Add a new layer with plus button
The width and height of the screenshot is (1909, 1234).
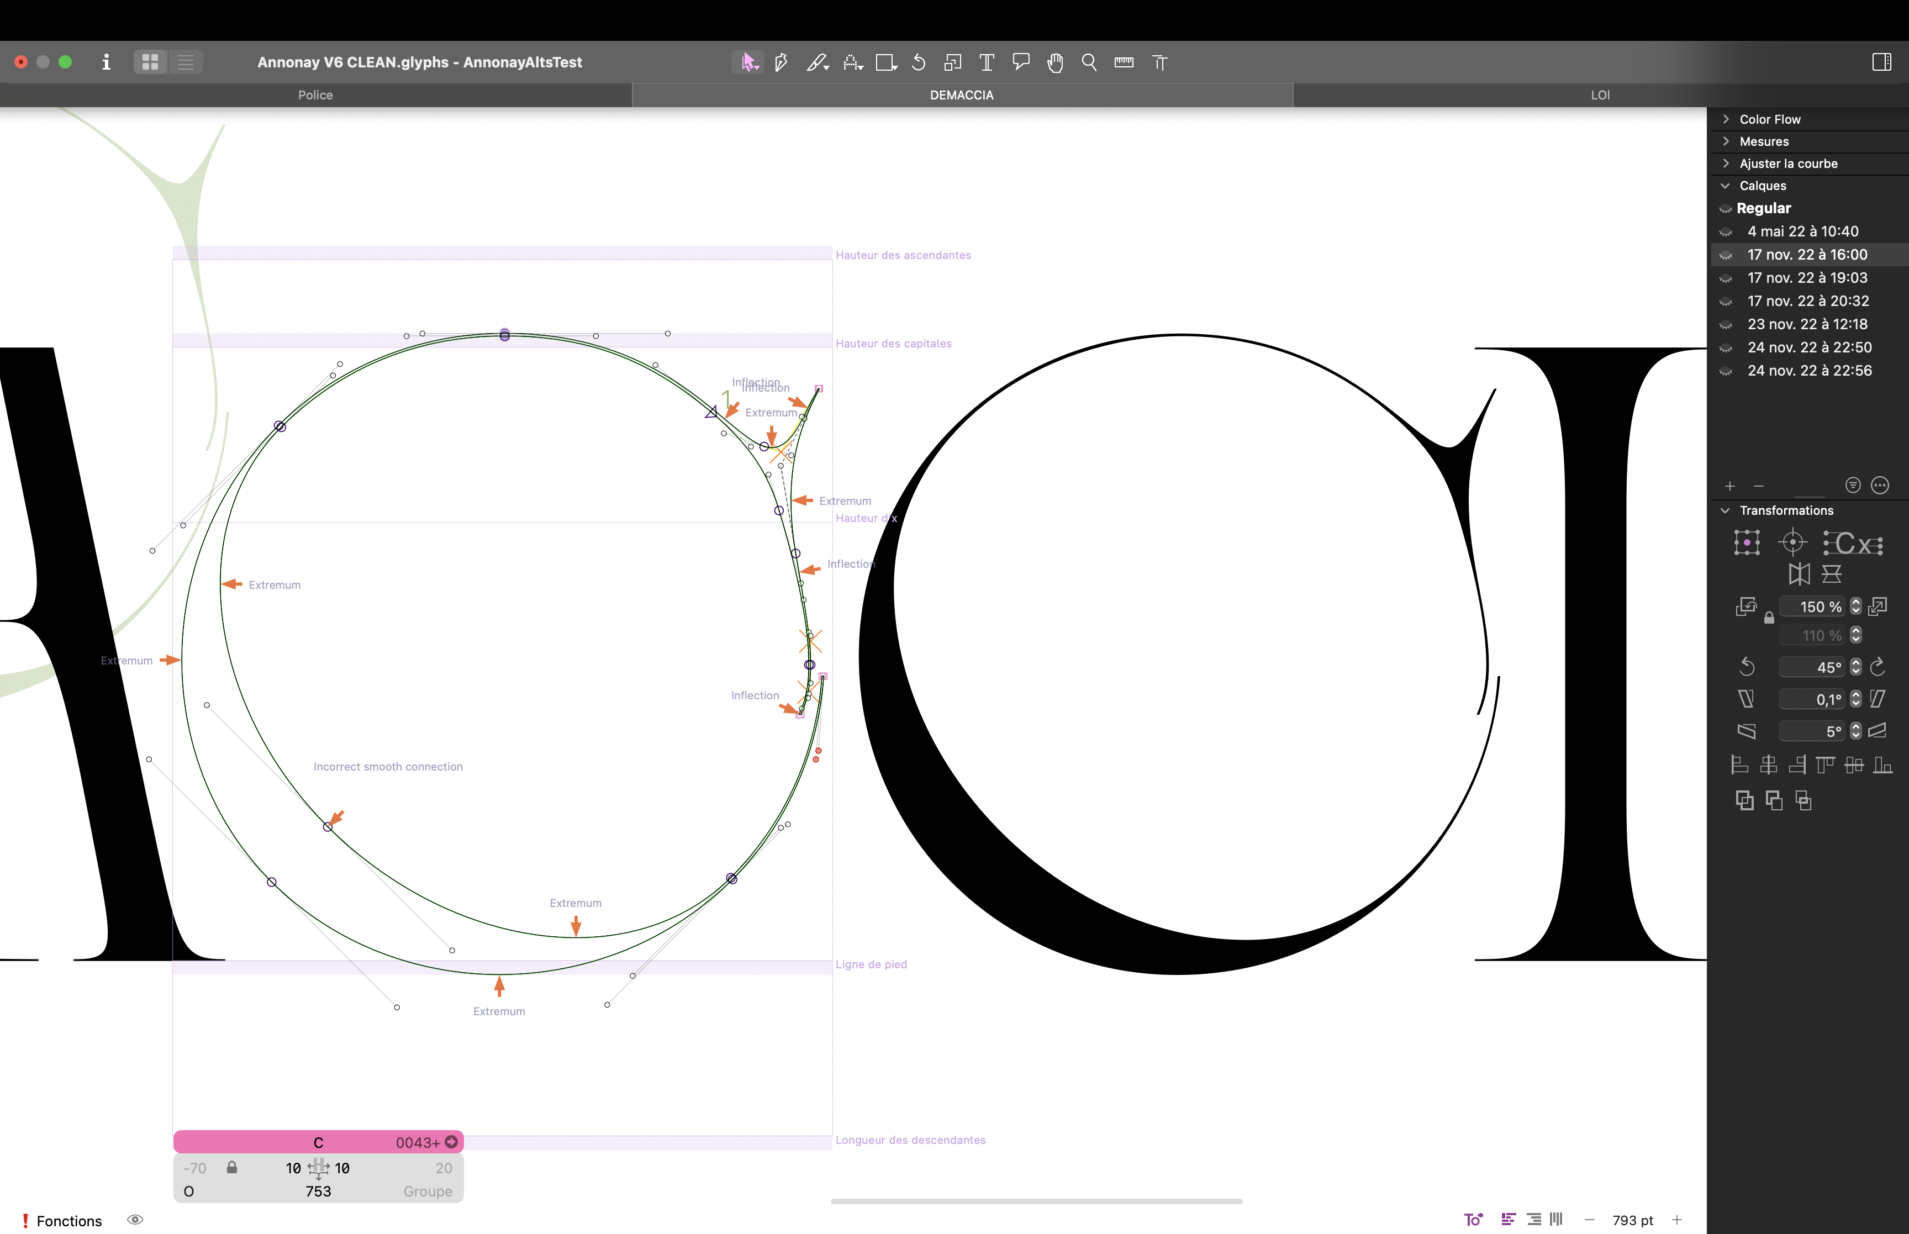click(x=1729, y=486)
